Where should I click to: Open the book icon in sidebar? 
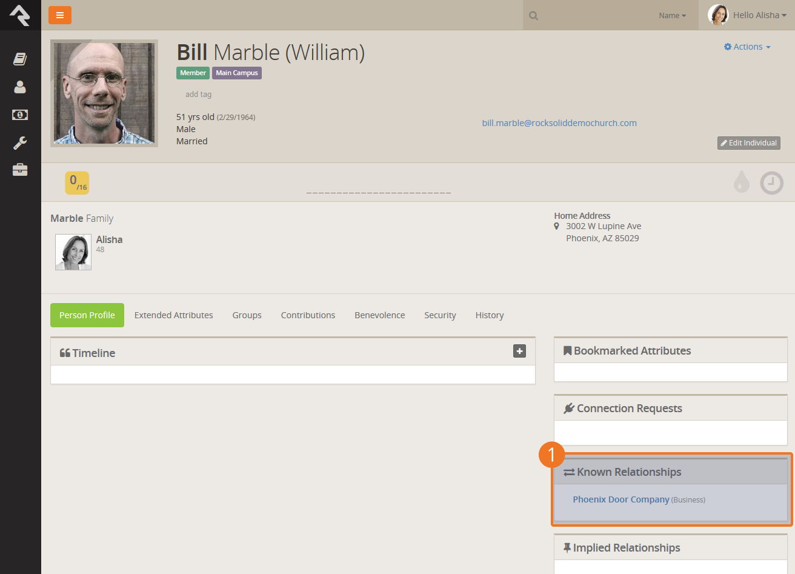click(20, 59)
